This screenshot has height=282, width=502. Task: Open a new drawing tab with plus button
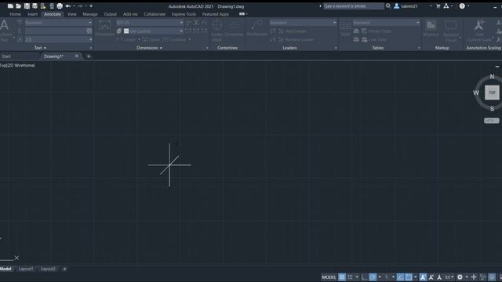(89, 56)
